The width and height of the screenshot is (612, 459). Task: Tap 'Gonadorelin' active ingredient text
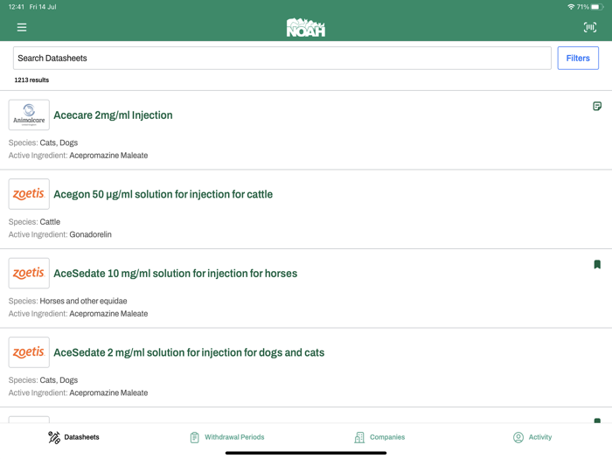91,234
